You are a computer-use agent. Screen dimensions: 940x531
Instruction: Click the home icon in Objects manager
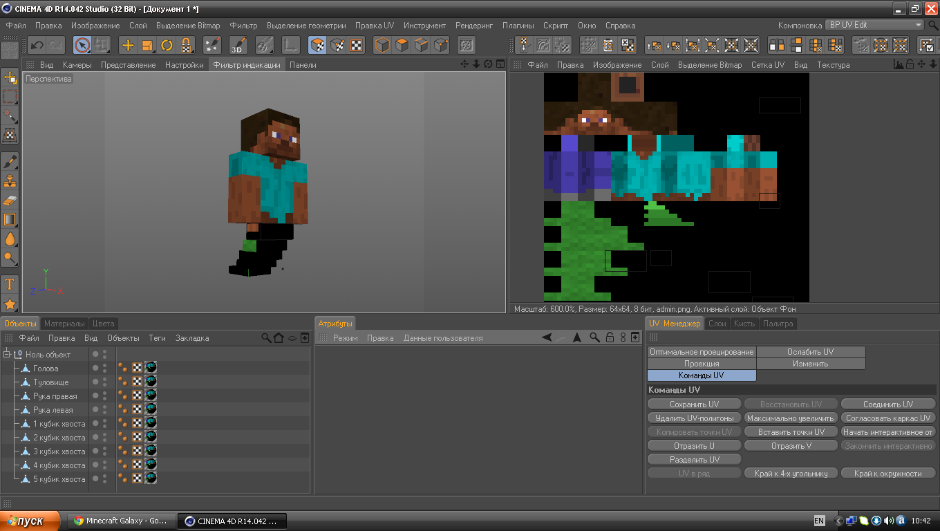(279, 338)
